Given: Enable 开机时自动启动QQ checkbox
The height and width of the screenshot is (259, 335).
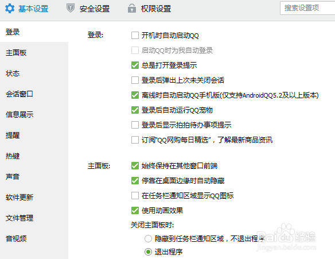Looking at the screenshot, I should point(135,35).
